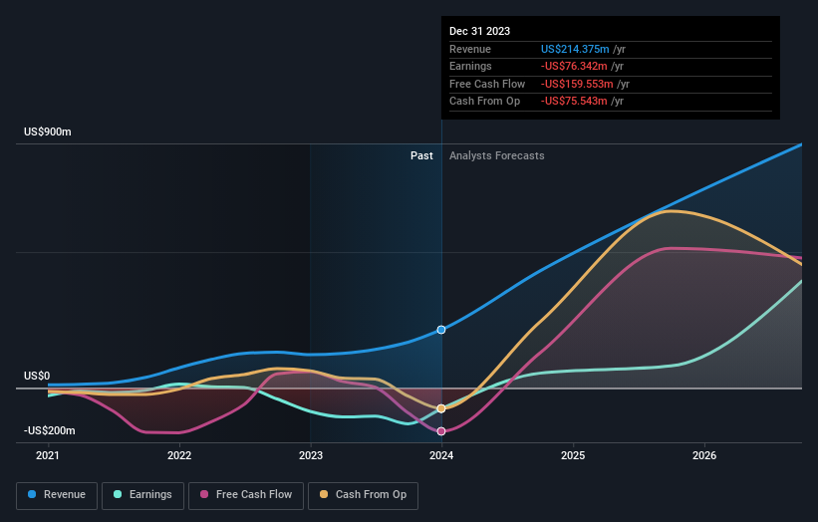The height and width of the screenshot is (522, 818).
Task: Toggle the Cash From Op legend button
Action: [363, 495]
